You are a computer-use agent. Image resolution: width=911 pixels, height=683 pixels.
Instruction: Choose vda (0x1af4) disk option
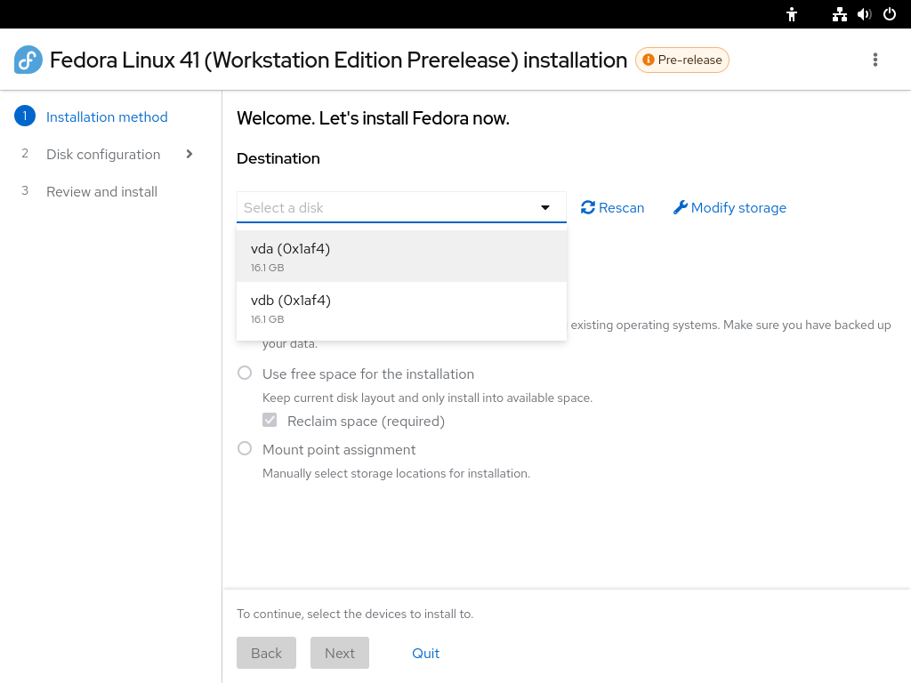[401, 256]
